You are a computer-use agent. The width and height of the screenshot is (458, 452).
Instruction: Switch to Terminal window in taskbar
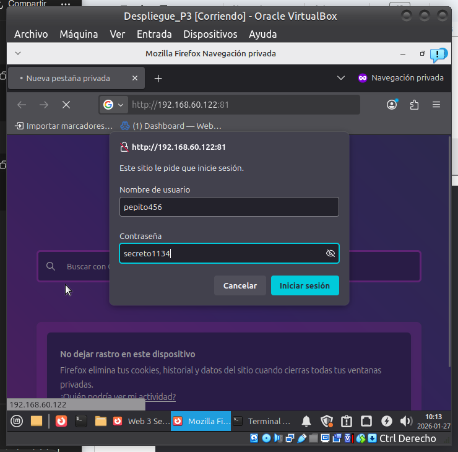pos(262,421)
